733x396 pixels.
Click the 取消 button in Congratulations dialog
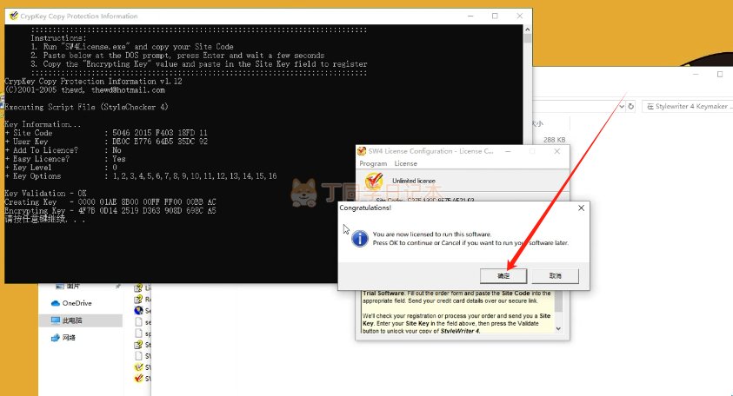click(555, 275)
